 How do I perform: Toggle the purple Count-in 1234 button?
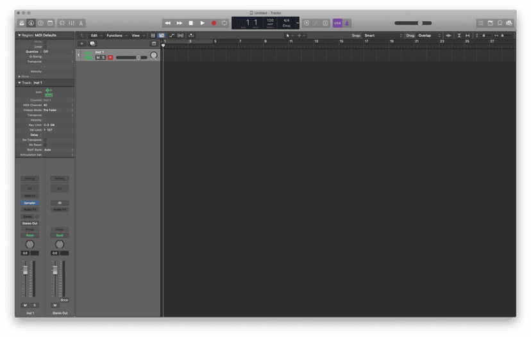337,23
